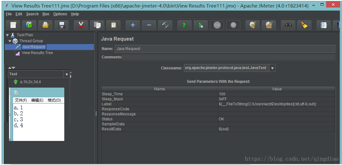Select the Test Plan tree label
This screenshot has height=165, width=342.
point(25,35)
